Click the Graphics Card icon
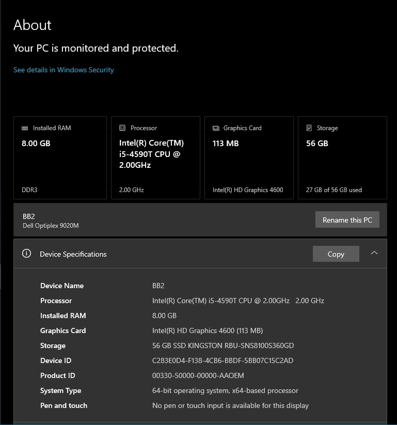 coord(216,128)
